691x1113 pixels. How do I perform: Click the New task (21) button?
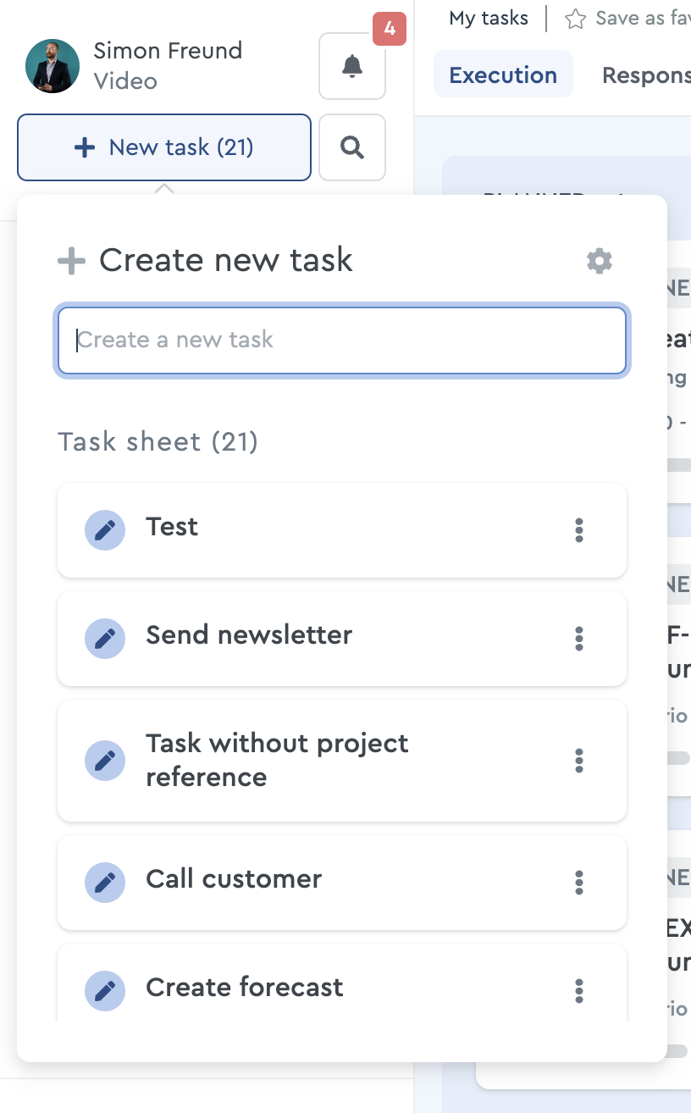(x=164, y=147)
